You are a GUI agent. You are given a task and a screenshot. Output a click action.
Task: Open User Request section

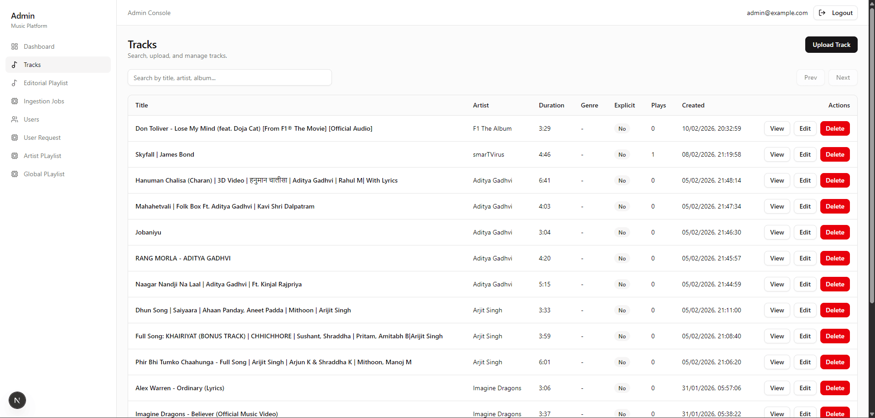pyautogui.click(x=58, y=138)
